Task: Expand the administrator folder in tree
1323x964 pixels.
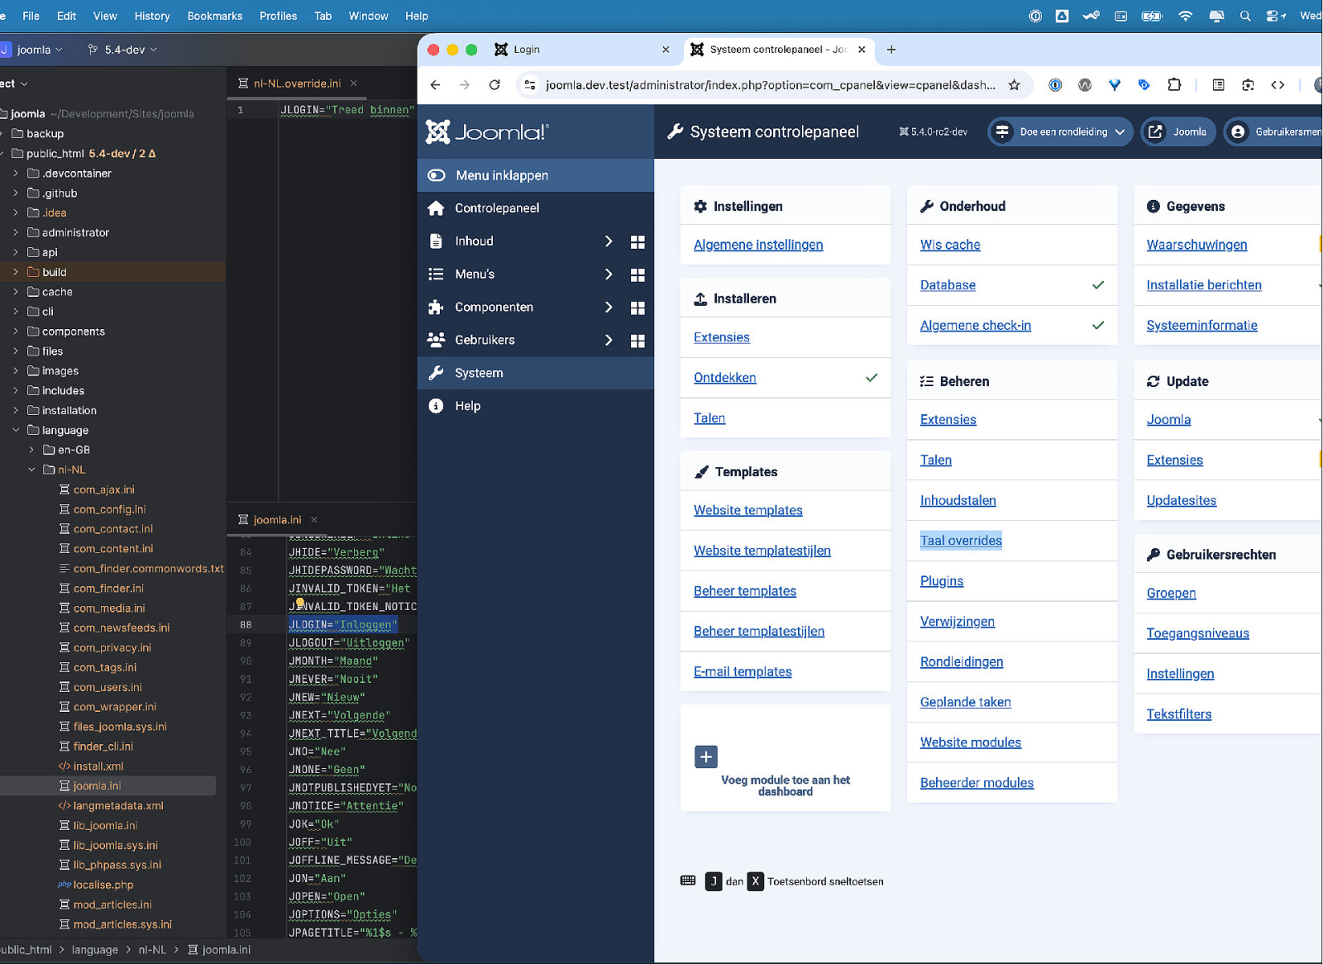Action: [x=16, y=232]
